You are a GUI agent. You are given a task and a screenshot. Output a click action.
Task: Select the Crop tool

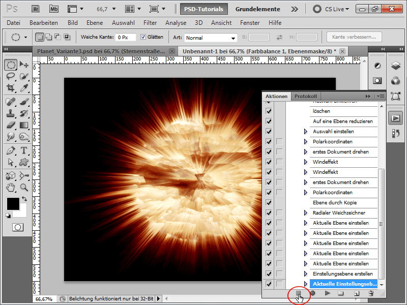[x=11, y=87]
